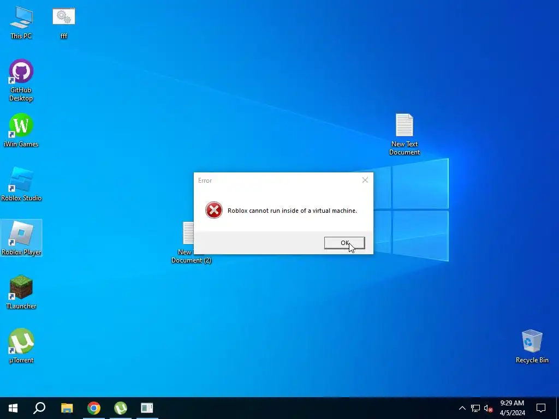Click OK in the Error dialog
Viewport: 559px width, 419px height.
tap(344, 243)
